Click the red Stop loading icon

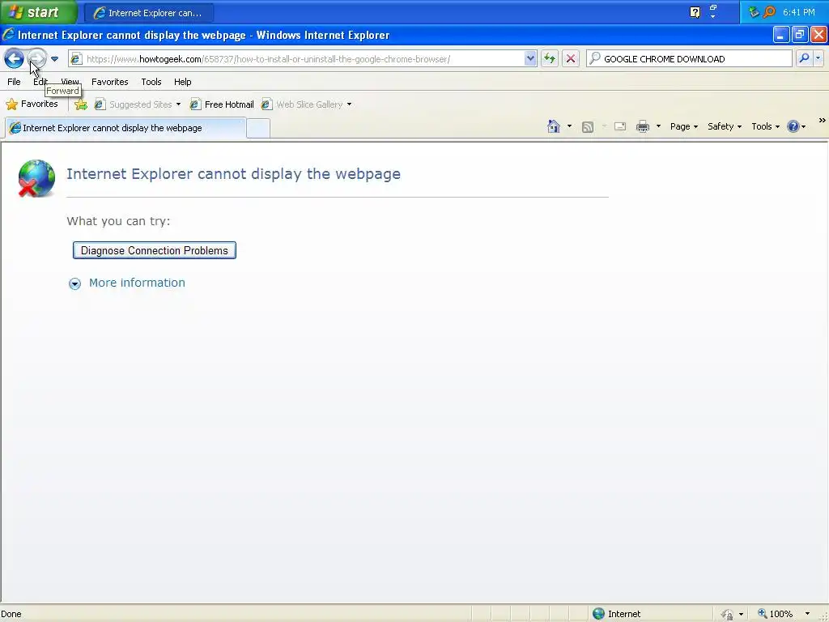pyautogui.click(x=571, y=58)
